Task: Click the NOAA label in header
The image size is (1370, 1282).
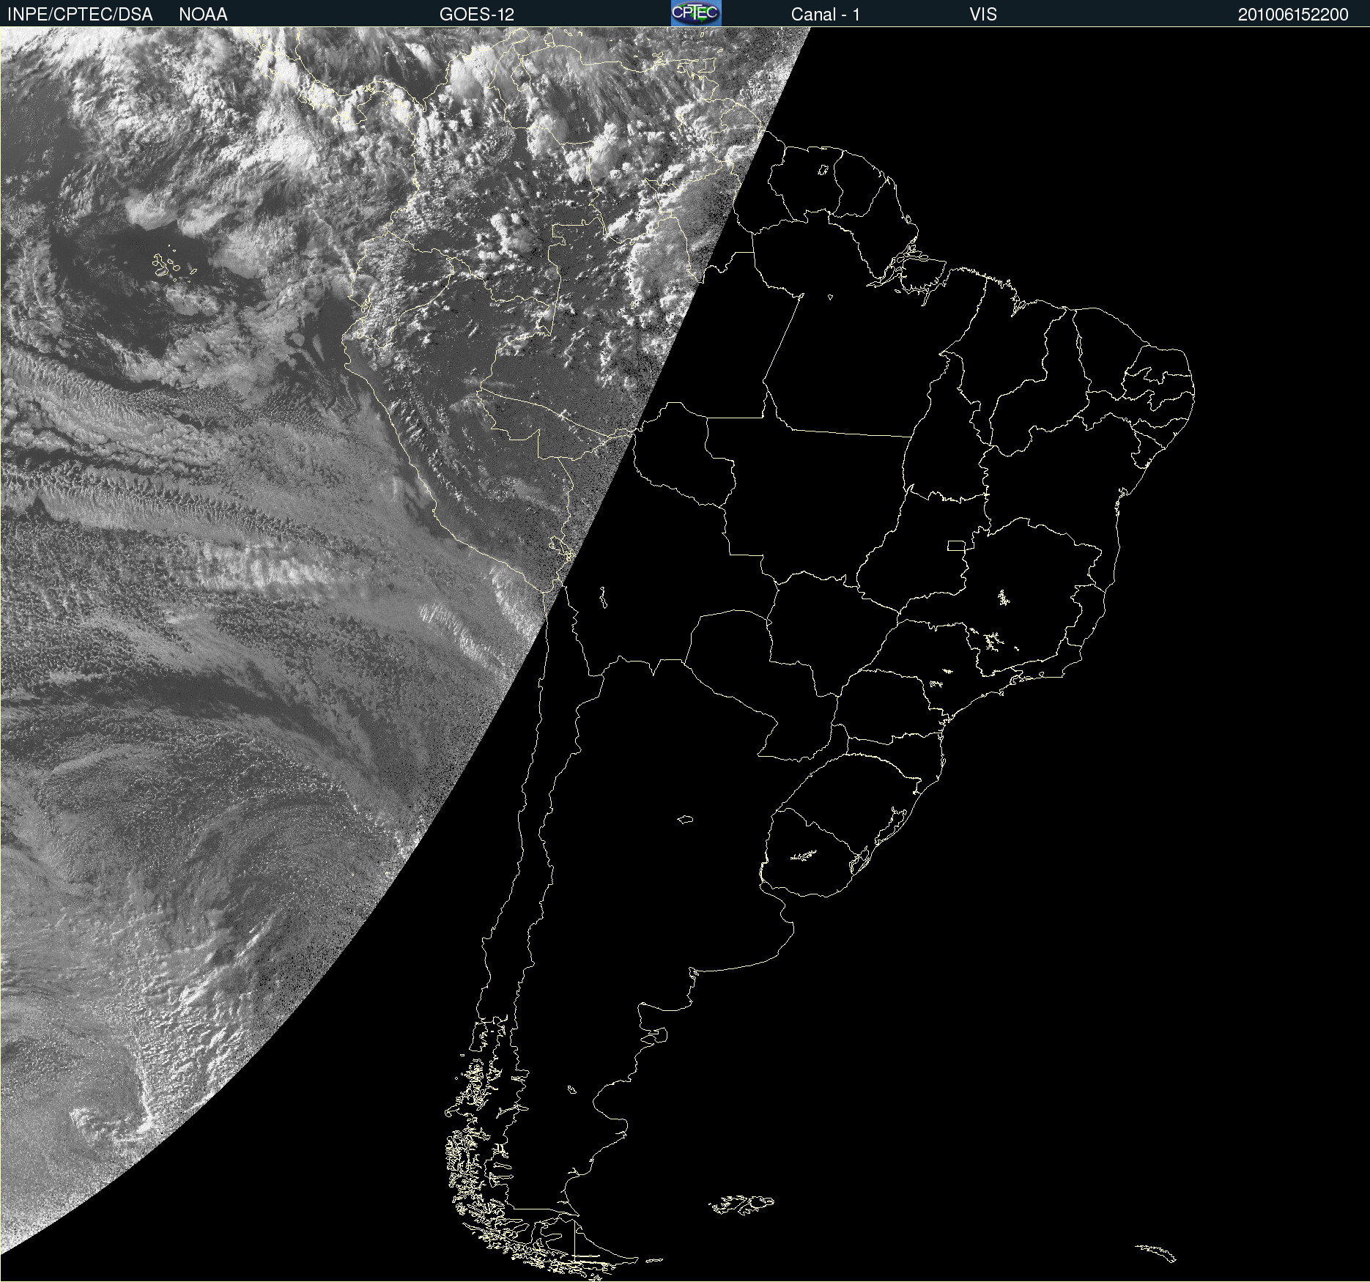Action: [x=203, y=15]
